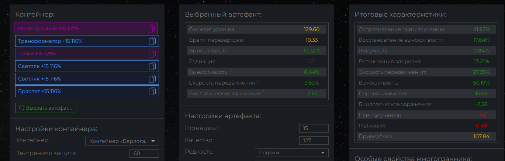Copy the Браслет +15 116% artifact

coord(152,91)
